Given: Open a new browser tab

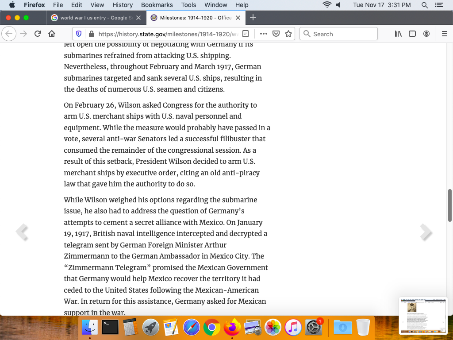Looking at the screenshot, I should point(253,18).
